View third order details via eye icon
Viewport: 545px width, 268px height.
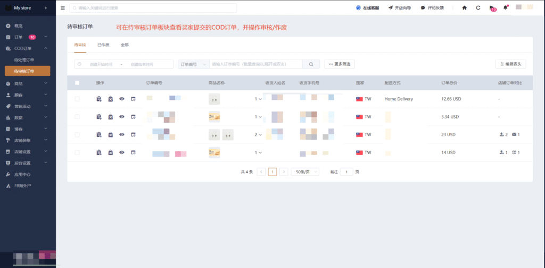click(x=122, y=135)
